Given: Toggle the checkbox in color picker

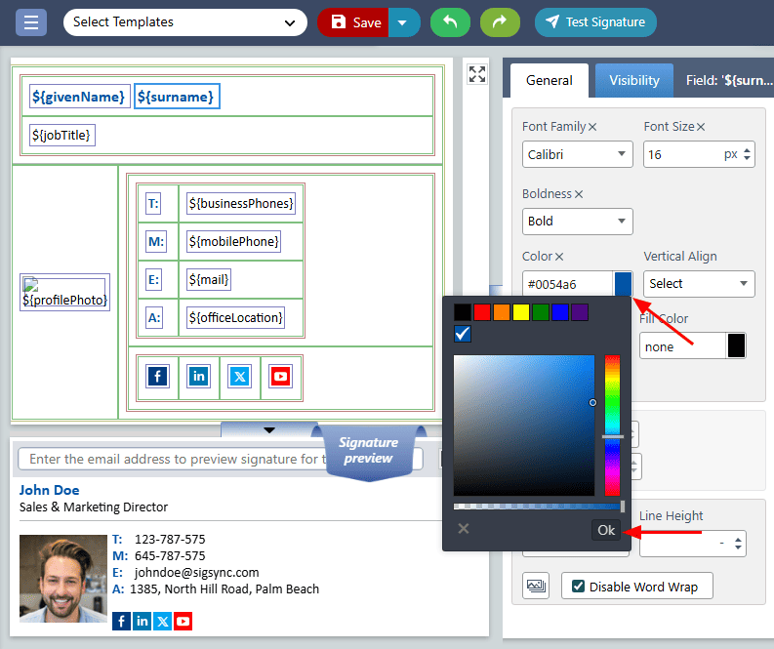Looking at the screenshot, I should (463, 334).
